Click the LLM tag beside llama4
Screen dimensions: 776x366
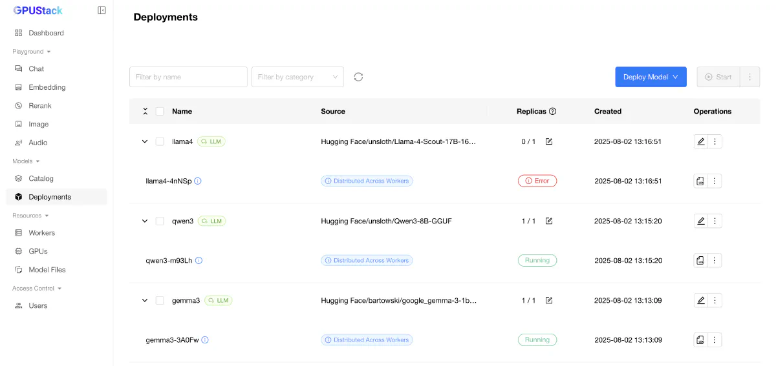pos(212,141)
